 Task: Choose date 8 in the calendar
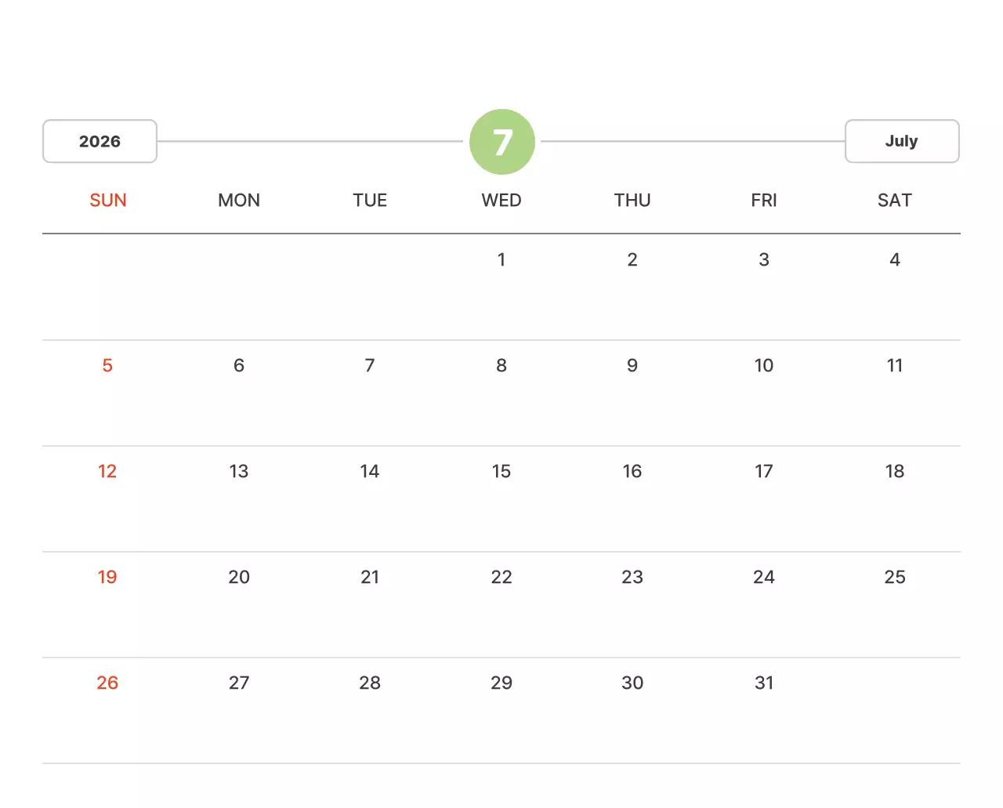pos(501,366)
